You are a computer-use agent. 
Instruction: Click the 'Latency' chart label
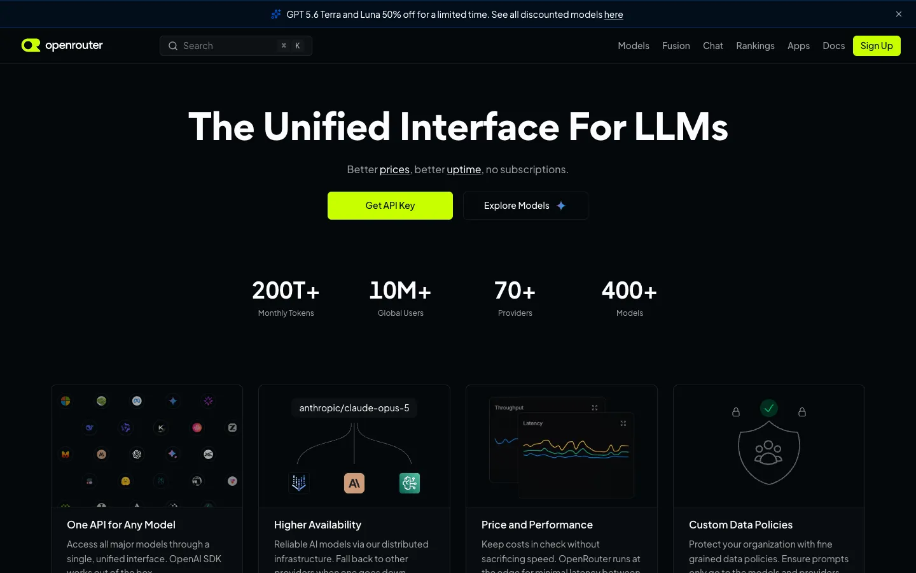tap(533, 423)
